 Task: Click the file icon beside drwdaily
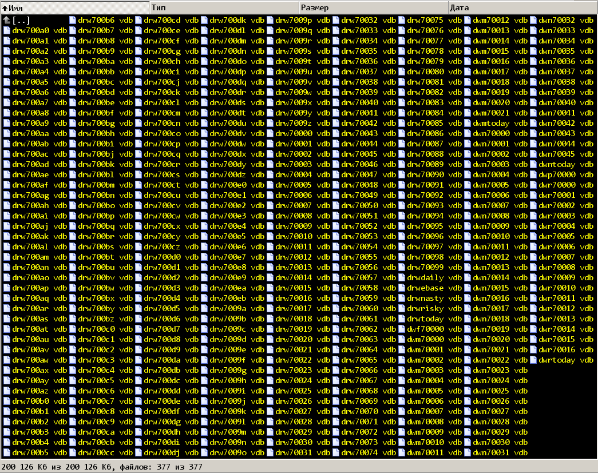pyautogui.click(x=402, y=278)
